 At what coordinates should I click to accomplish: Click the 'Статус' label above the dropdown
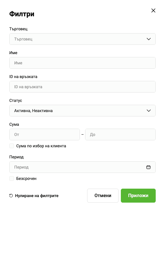(16, 101)
